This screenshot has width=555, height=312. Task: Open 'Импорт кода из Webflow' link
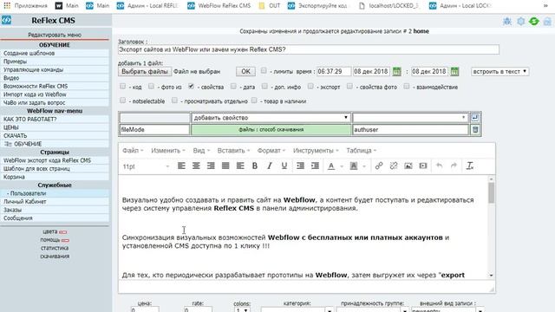[55, 94]
